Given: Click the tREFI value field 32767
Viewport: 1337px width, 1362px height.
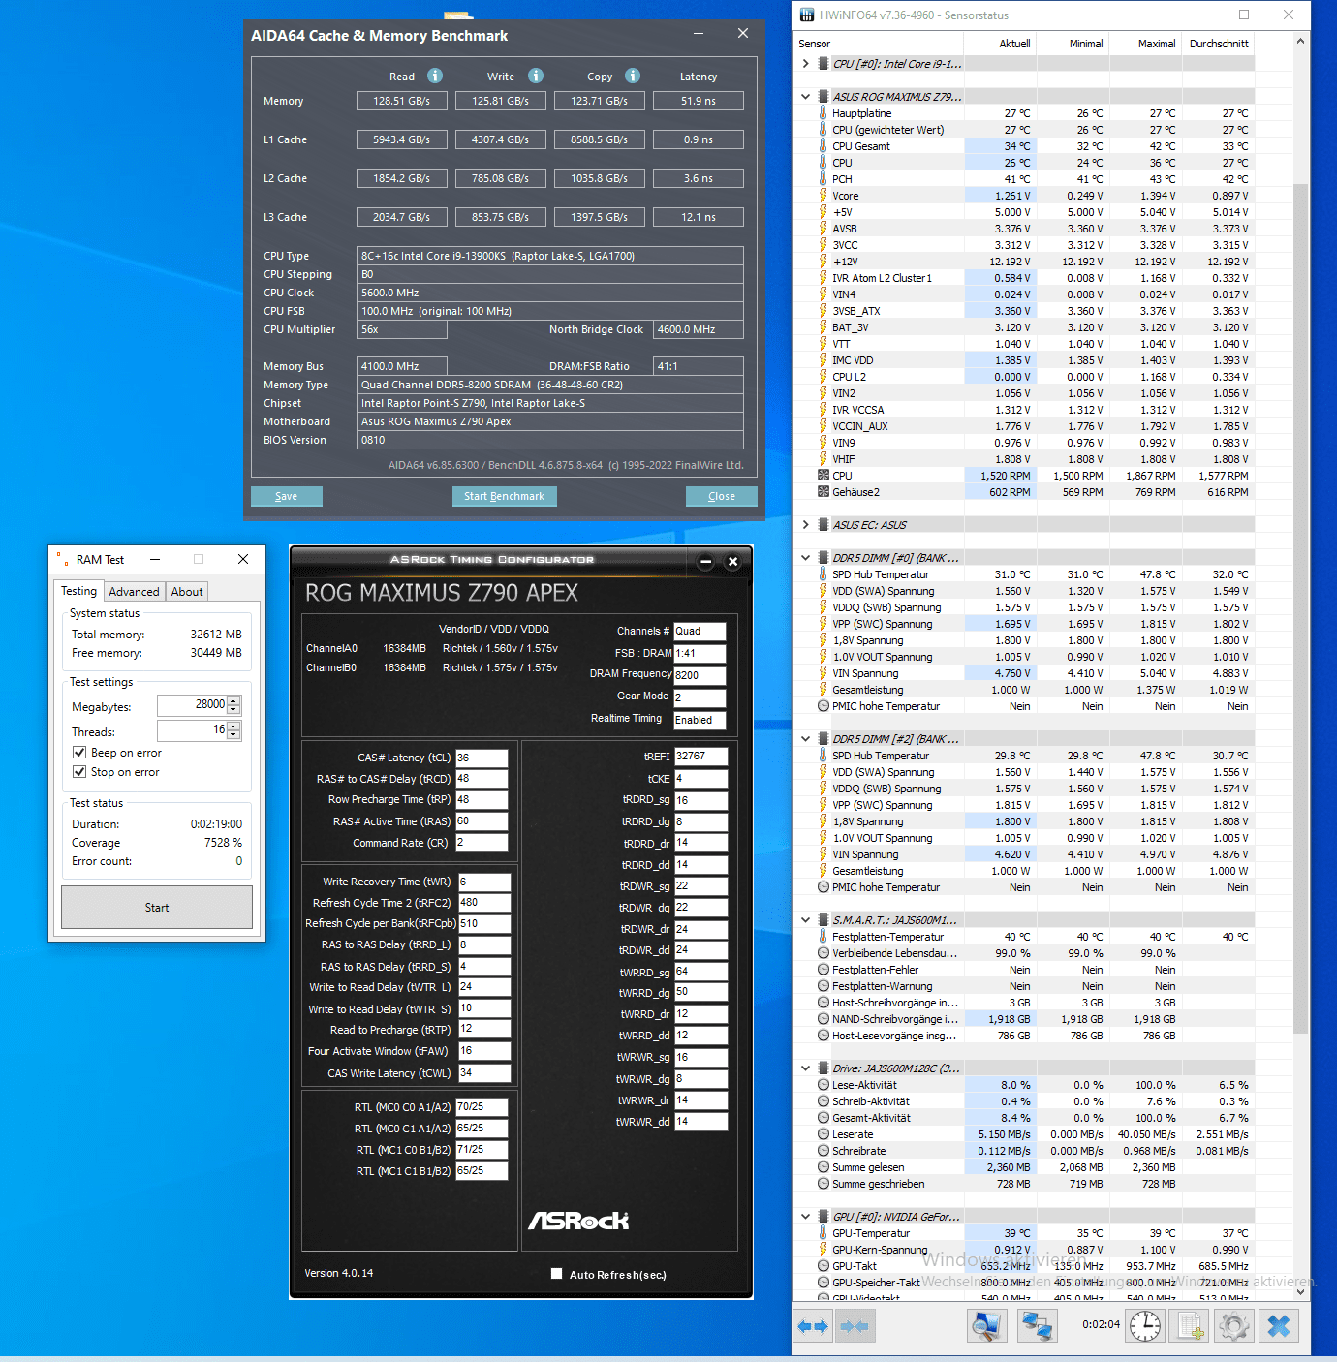Looking at the screenshot, I should tap(700, 757).
